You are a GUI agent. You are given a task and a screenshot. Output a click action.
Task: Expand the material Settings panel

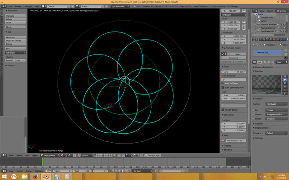point(258,138)
